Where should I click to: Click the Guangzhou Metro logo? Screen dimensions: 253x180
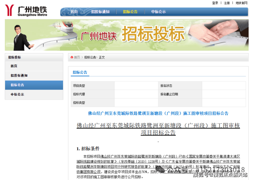point(26,10)
